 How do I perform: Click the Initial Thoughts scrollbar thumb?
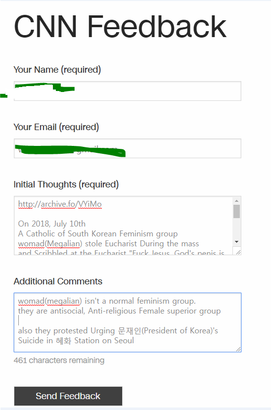[236, 212]
